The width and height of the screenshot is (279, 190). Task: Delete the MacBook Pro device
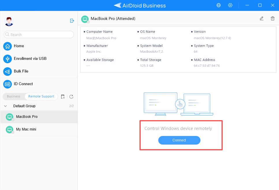(x=272, y=18)
